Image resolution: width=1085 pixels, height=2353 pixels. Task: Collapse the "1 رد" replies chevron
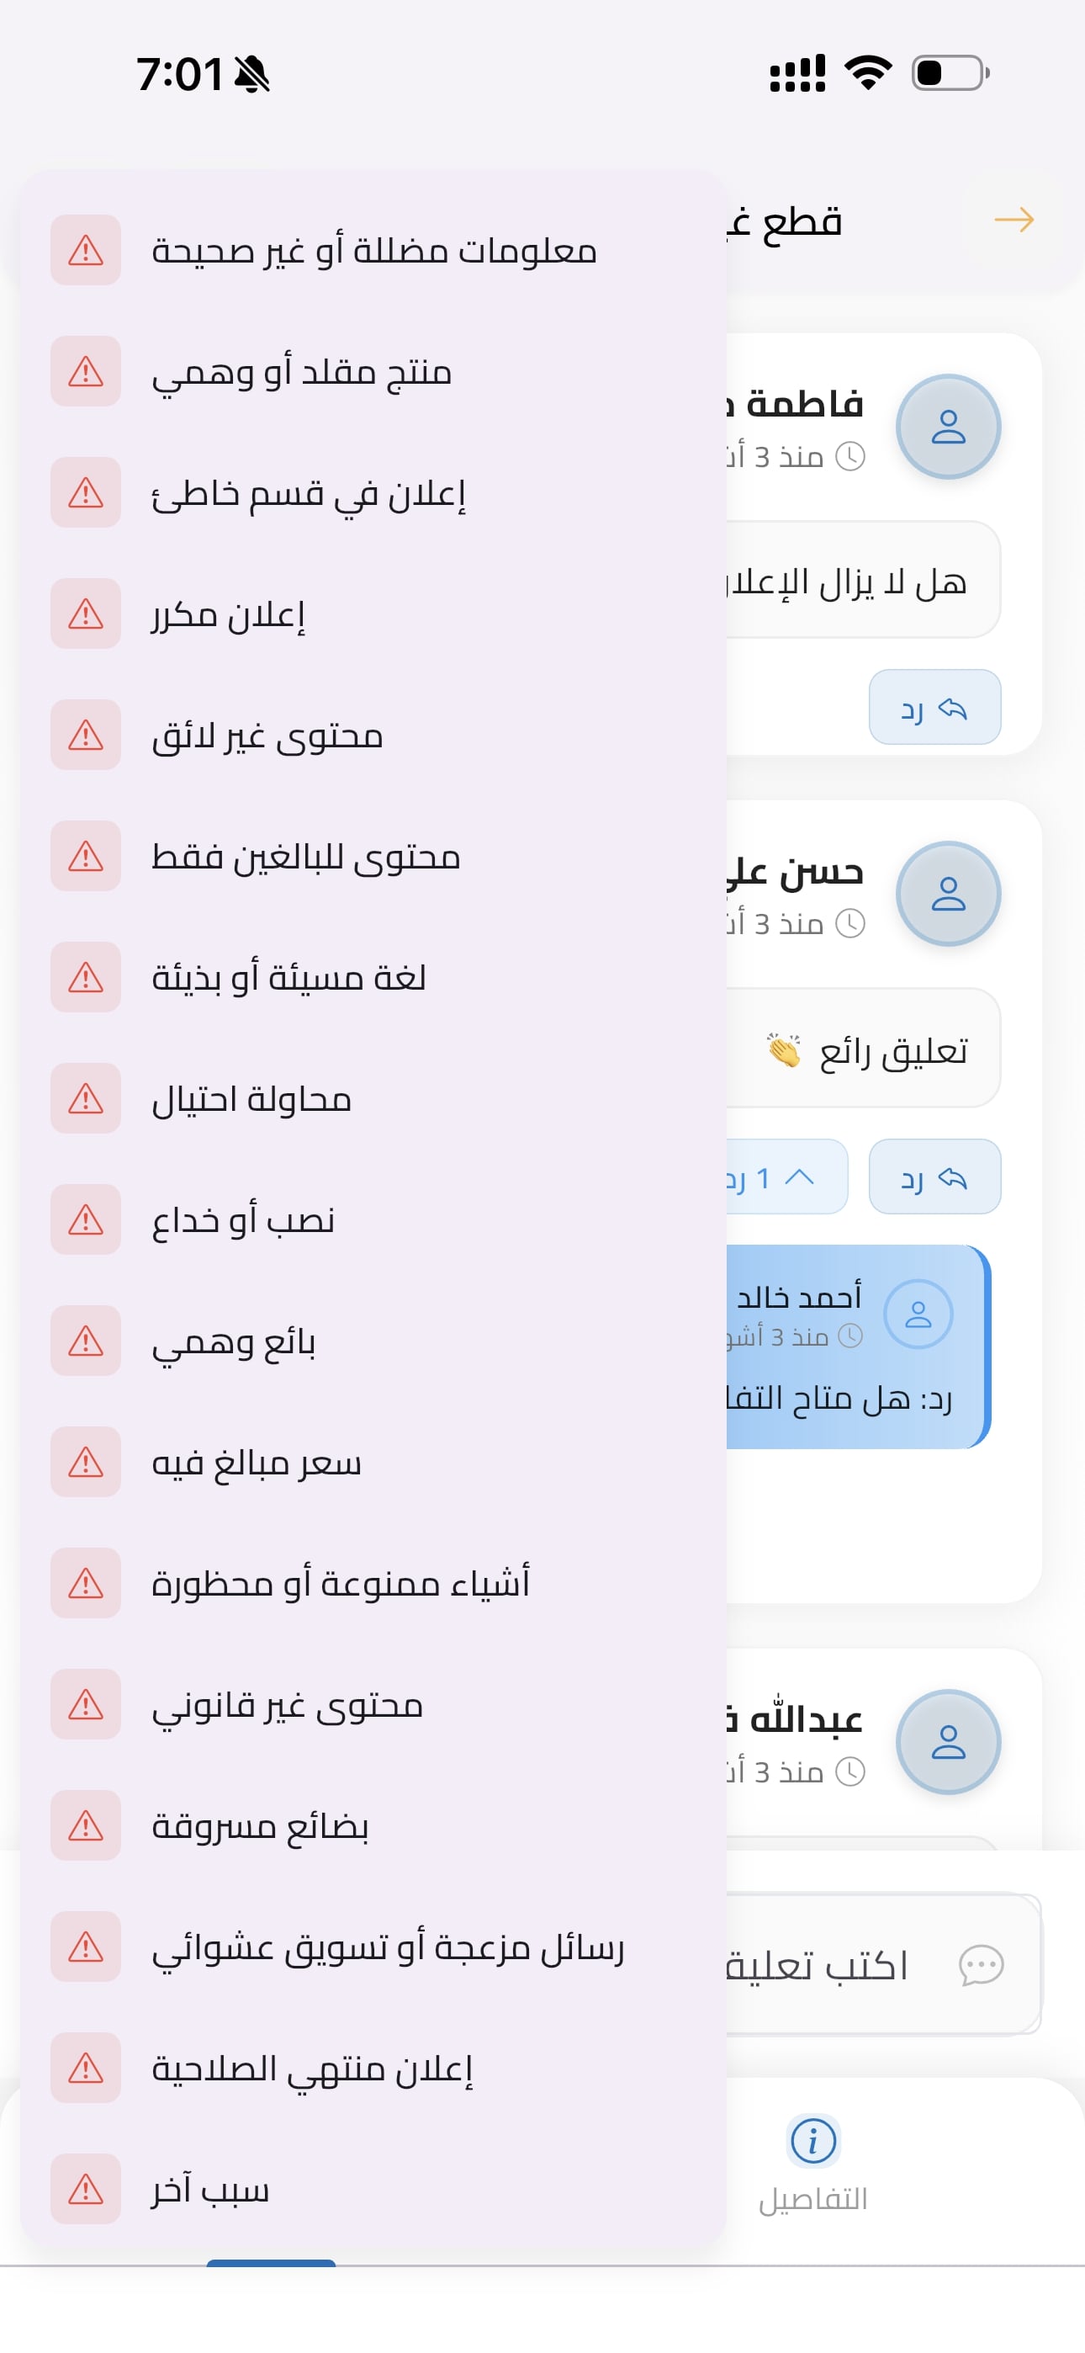799,1176
